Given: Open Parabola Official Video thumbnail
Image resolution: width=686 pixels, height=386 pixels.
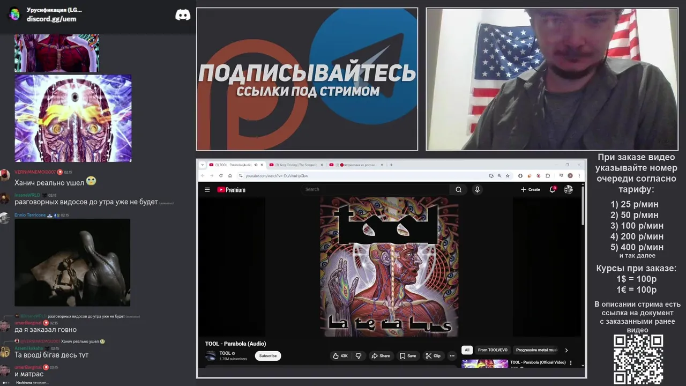Looking at the screenshot, I should tap(484, 363).
